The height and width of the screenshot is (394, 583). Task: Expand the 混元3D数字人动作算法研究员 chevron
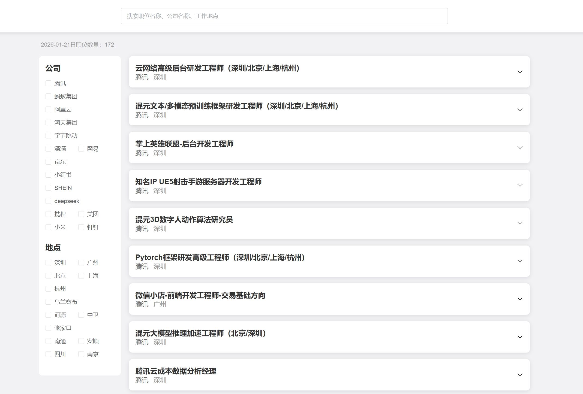click(520, 223)
